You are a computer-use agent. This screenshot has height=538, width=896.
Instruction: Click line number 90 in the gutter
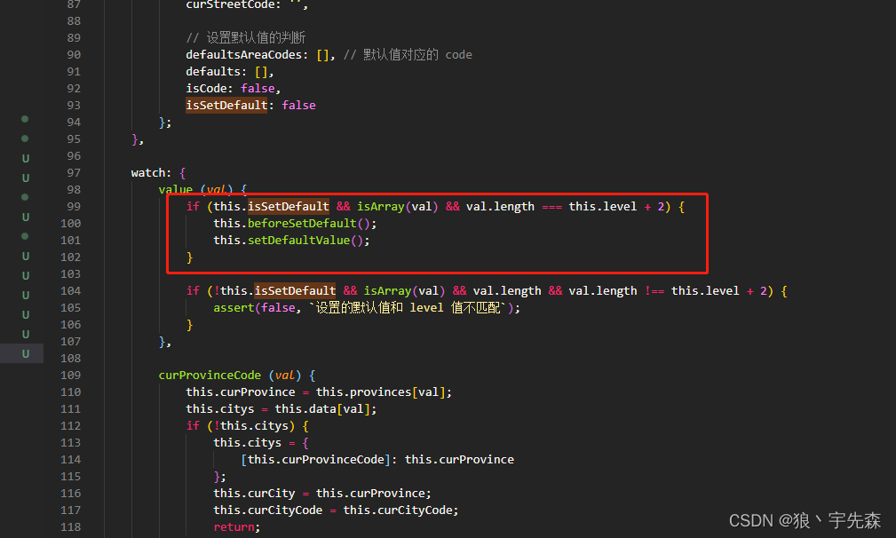pyautogui.click(x=74, y=55)
